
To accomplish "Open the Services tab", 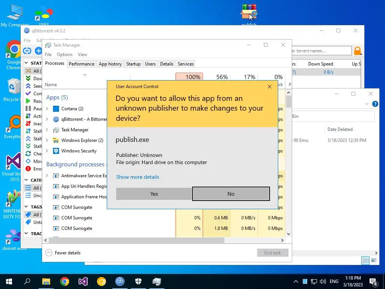I will (186, 64).
